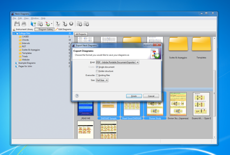The image size is (230, 155).
Task: Click the Print toolbar icon
Action: click(24, 24)
